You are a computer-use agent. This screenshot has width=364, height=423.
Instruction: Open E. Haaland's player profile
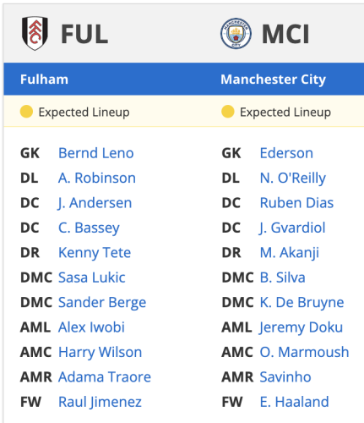(x=294, y=402)
